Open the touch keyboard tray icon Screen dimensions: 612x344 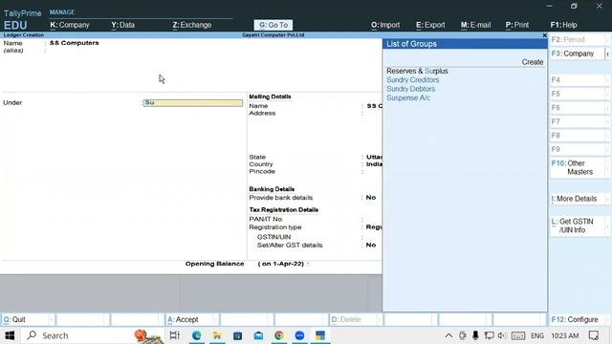(518, 335)
